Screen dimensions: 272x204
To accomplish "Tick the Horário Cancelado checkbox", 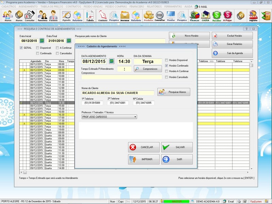I will [x=166, y=77].
